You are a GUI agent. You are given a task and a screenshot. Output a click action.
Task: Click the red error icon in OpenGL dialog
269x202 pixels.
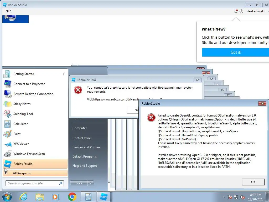pos(151,118)
